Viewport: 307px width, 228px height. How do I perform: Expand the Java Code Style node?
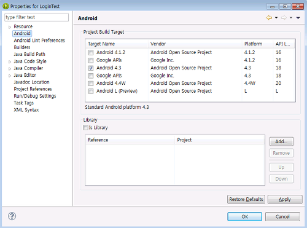pos(10,61)
